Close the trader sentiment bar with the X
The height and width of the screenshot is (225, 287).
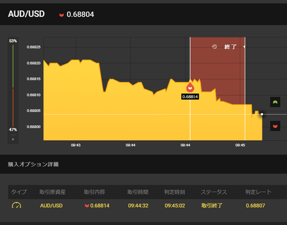coord(13,139)
